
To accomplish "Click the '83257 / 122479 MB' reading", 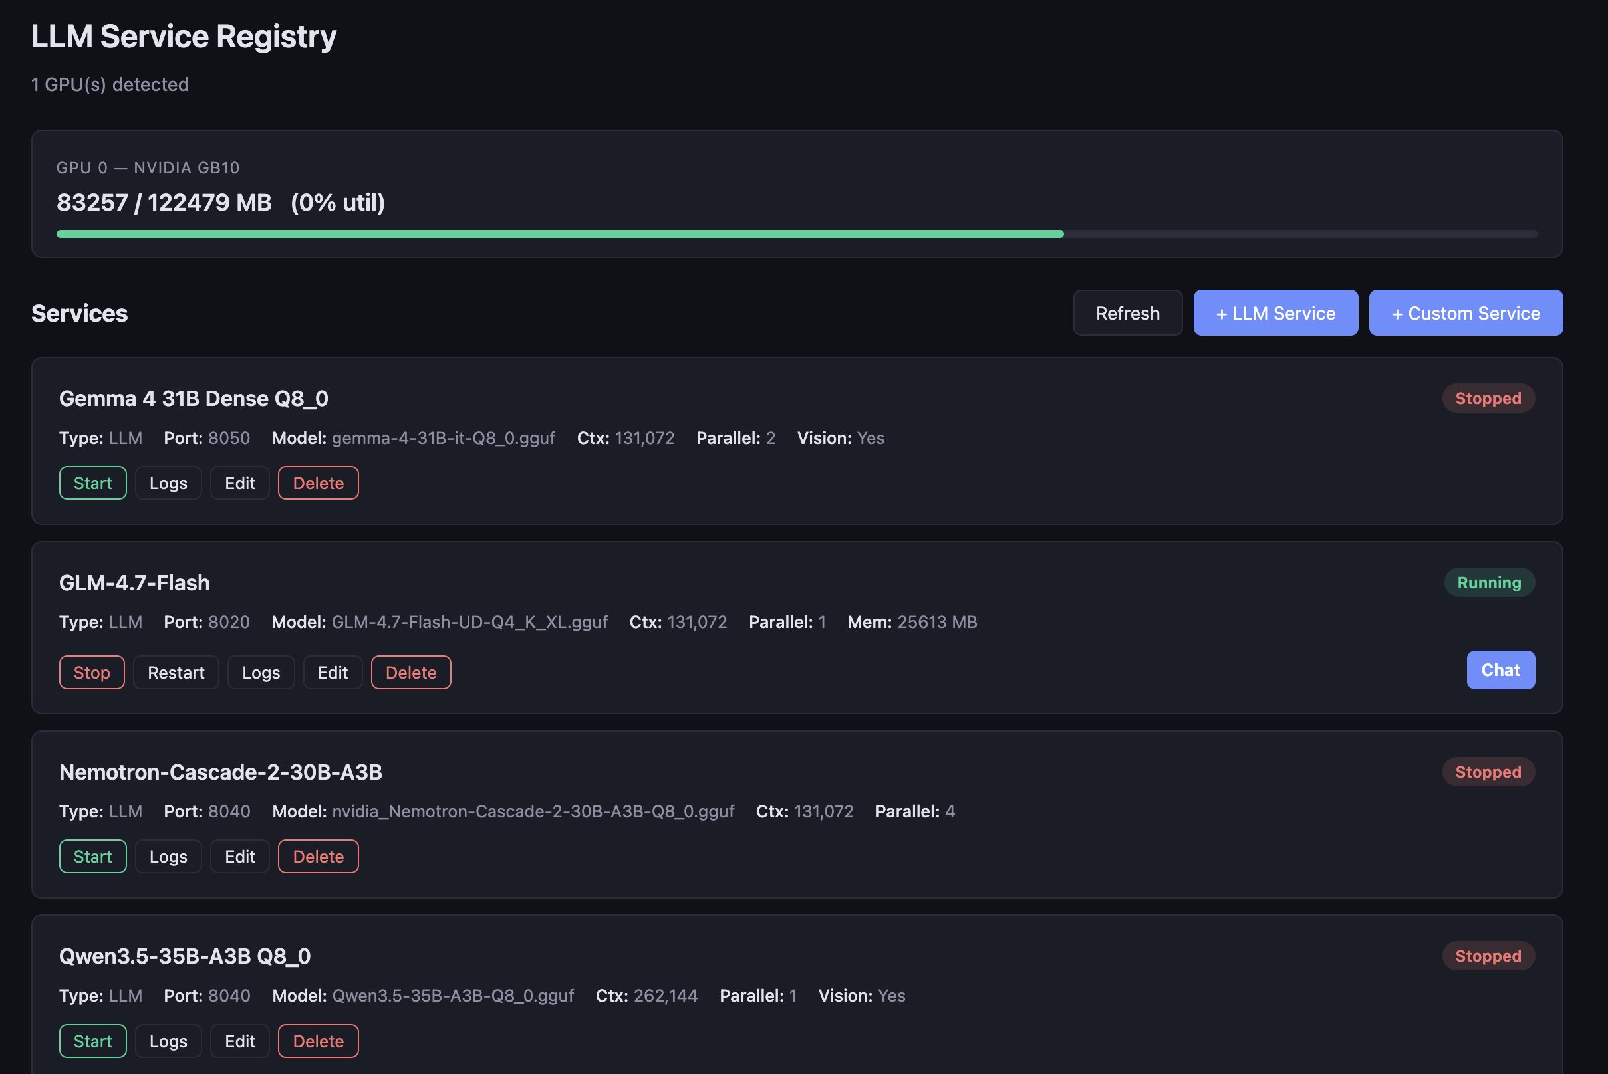I will pos(164,203).
